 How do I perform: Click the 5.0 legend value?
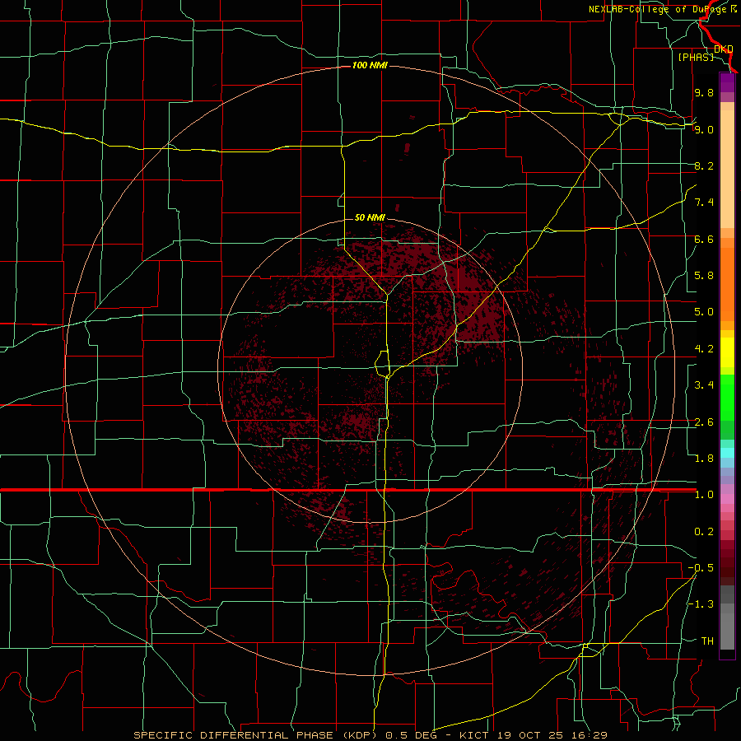pyautogui.click(x=704, y=312)
